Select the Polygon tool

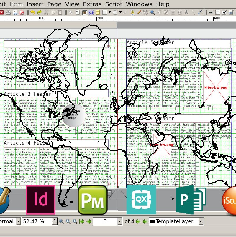(115, 12)
